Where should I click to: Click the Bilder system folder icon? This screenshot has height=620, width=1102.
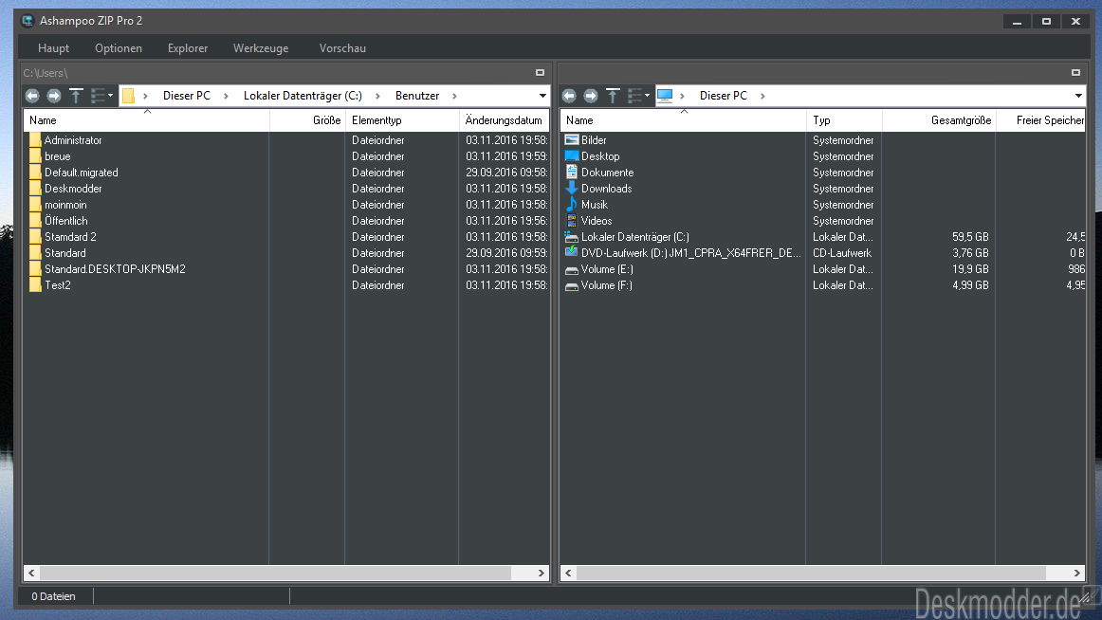[571, 140]
